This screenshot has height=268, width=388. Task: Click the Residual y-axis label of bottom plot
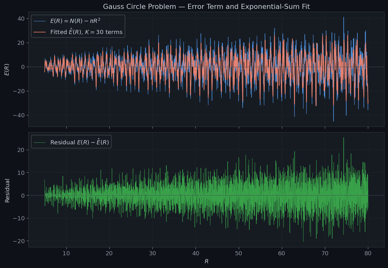click(7, 190)
